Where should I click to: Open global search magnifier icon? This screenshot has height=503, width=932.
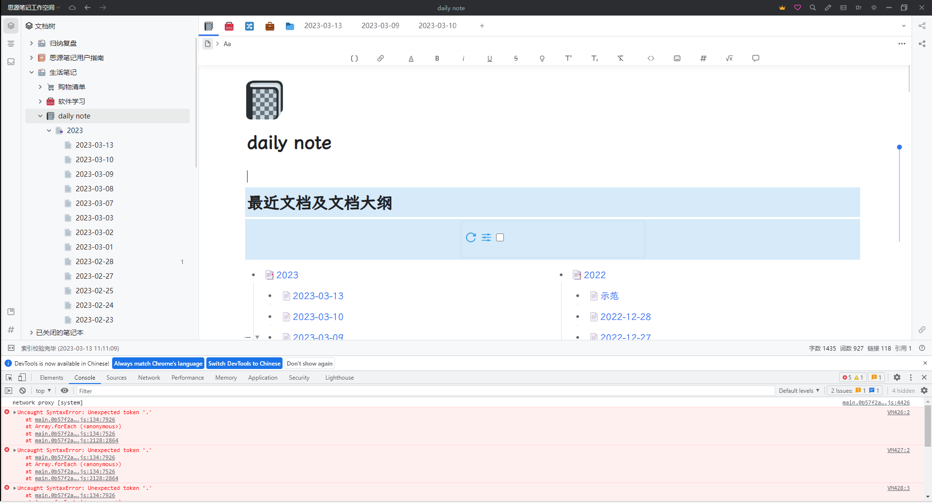813,8
